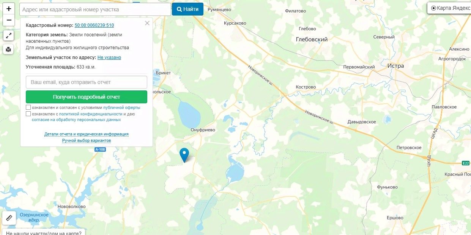
Task: Focus the address or cadastral search field
Action: (95, 9)
